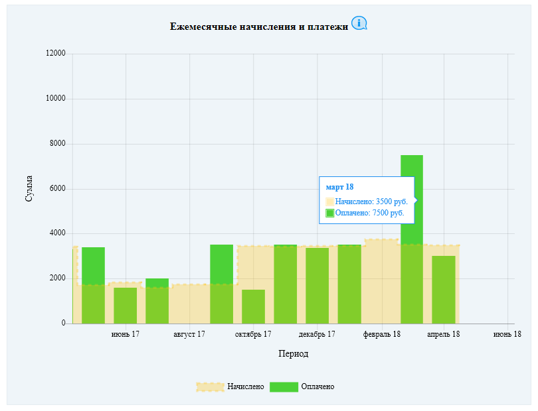Click the short green bar above октябрь 17

[253, 306]
